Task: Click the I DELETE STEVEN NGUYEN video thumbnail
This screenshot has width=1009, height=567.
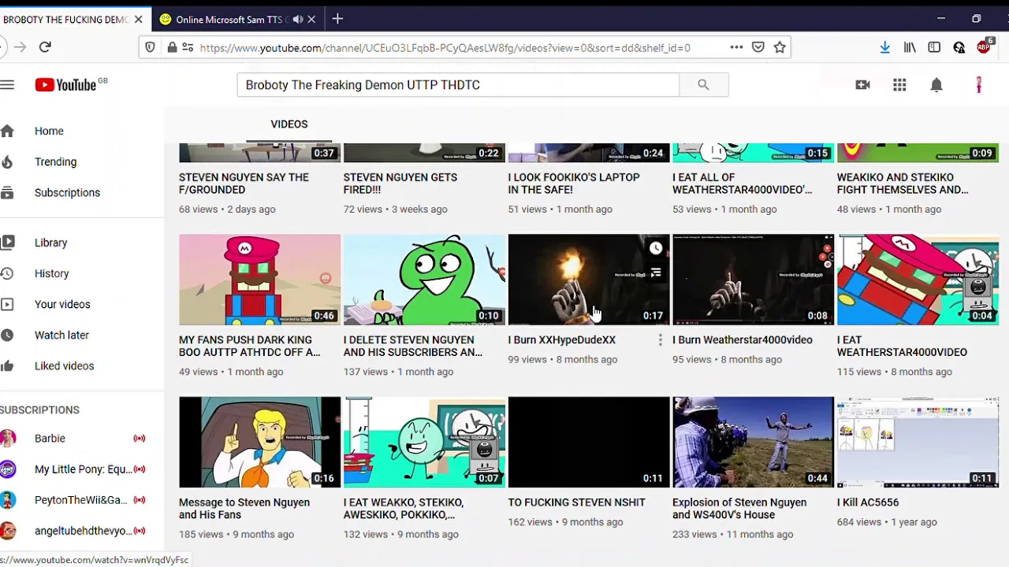Action: 424,280
